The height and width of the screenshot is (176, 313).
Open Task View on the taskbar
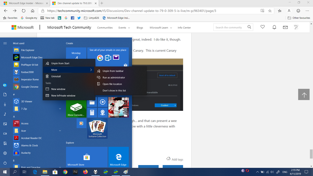click(x=24, y=172)
